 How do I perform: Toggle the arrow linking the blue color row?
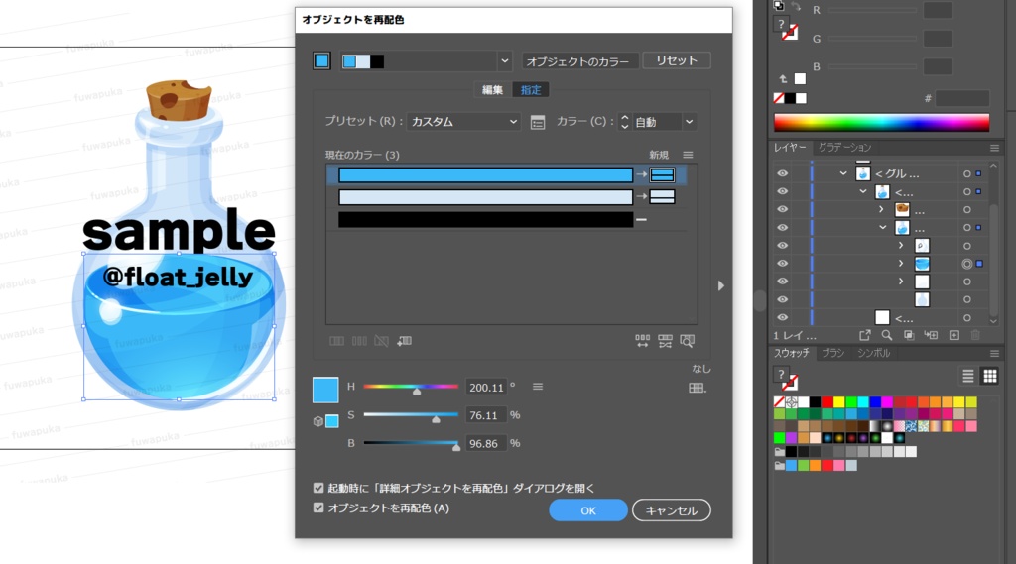click(641, 174)
